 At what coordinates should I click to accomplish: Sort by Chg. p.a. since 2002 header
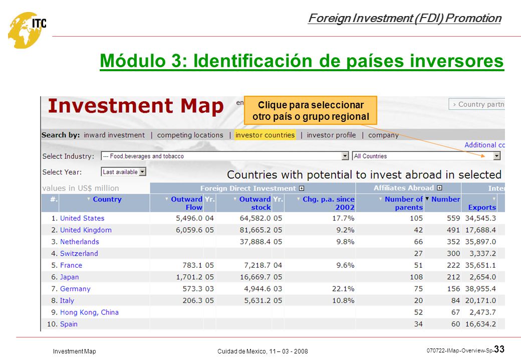pos(328,203)
